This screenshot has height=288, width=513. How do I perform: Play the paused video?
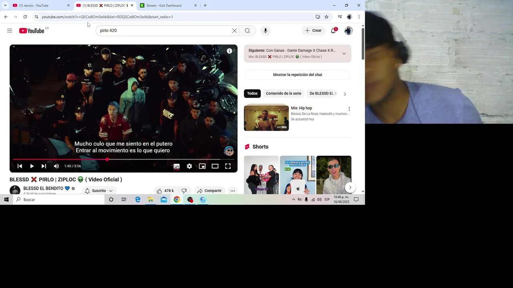[x=32, y=166]
